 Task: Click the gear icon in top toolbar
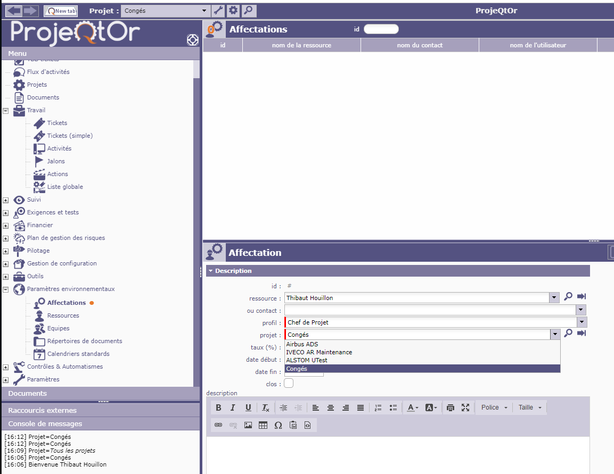point(233,11)
